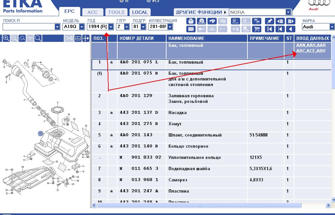Image resolution: width=335 pixels, height=215 pixels.
Task: Open the ГОД dropdown showing 1994 (R)
Action: [x=111, y=27]
